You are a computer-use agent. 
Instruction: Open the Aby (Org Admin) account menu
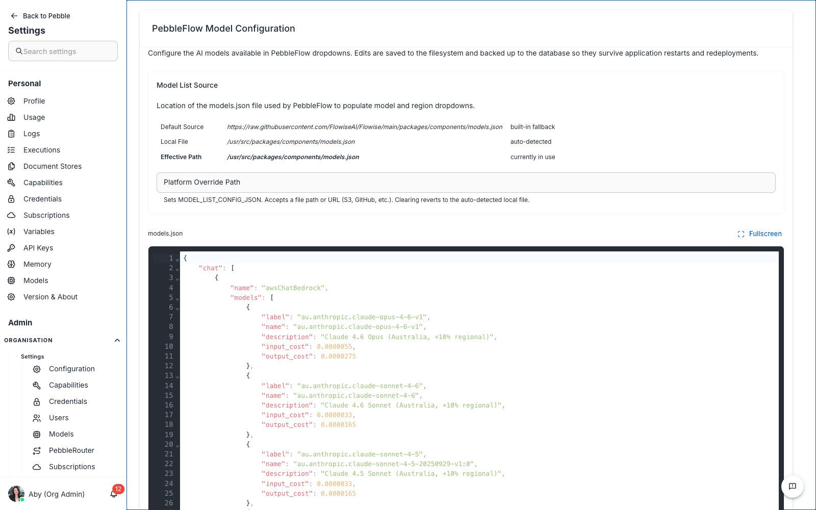click(x=47, y=494)
